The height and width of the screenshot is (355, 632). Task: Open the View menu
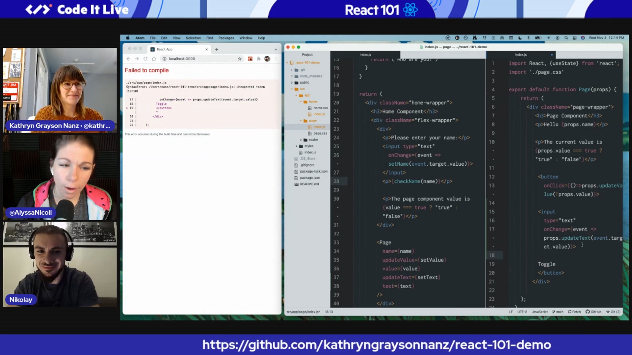(x=176, y=38)
